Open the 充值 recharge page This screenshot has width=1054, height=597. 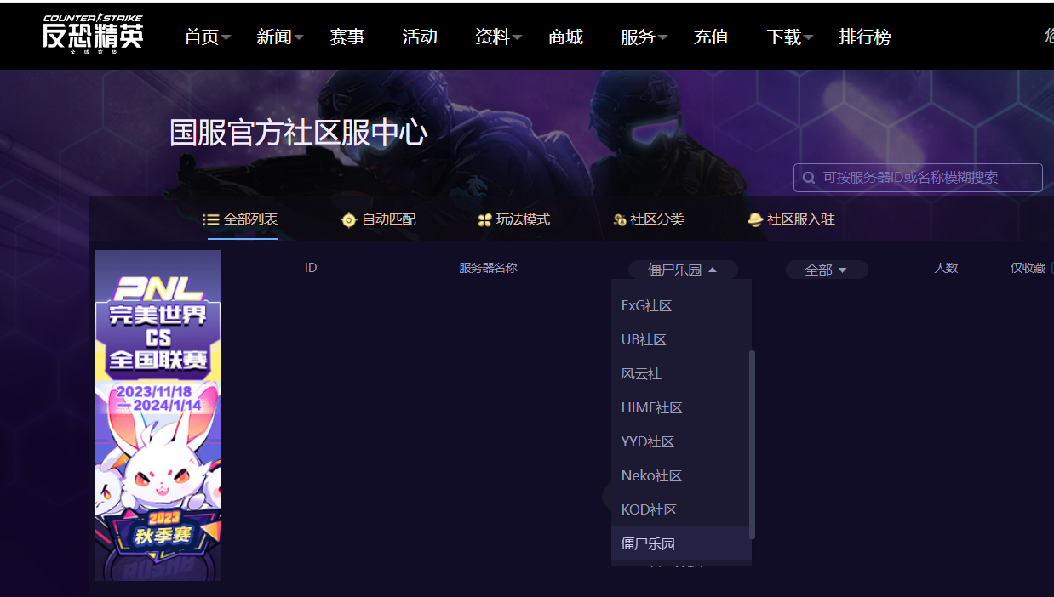pos(711,37)
